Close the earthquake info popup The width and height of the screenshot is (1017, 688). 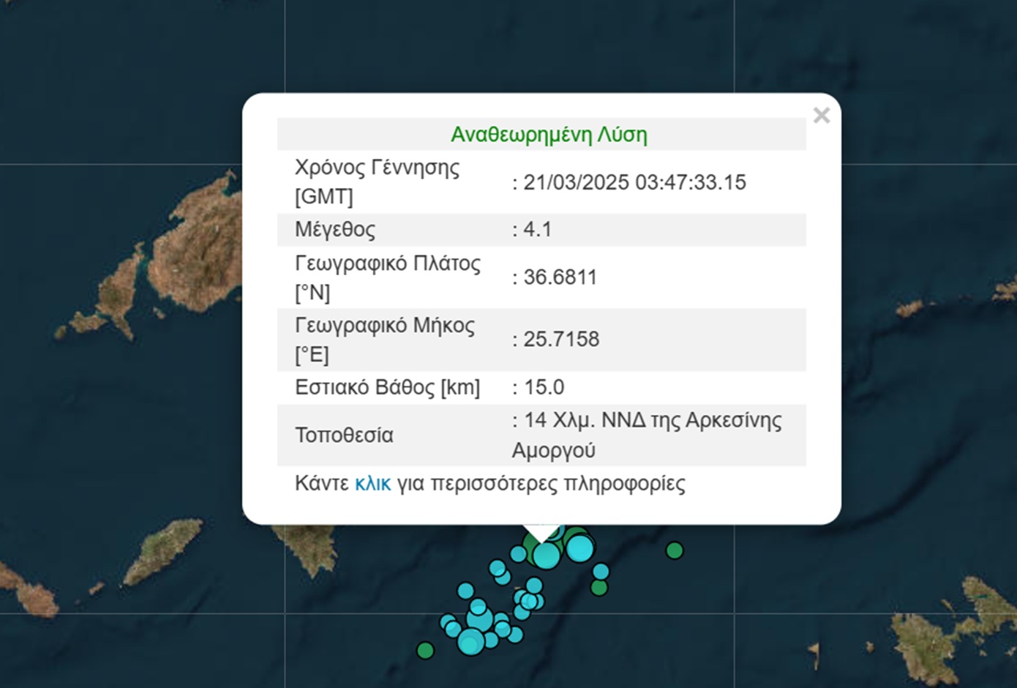coord(821,116)
